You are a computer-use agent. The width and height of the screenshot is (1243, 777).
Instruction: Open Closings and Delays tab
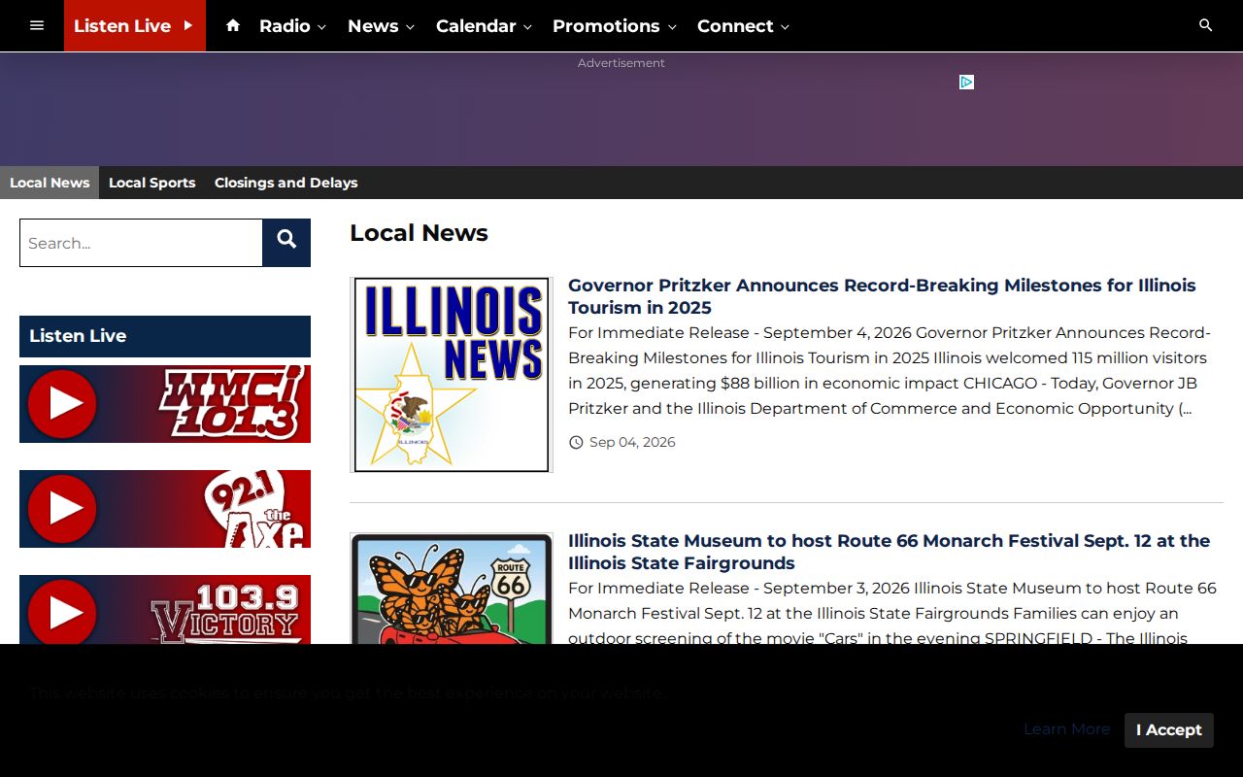pyautogui.click(x=286, y=183)
